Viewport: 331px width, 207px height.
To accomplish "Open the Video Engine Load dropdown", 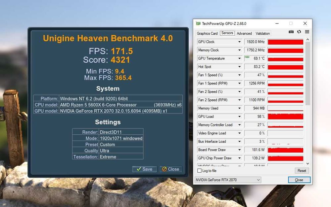I will [239, 133].
